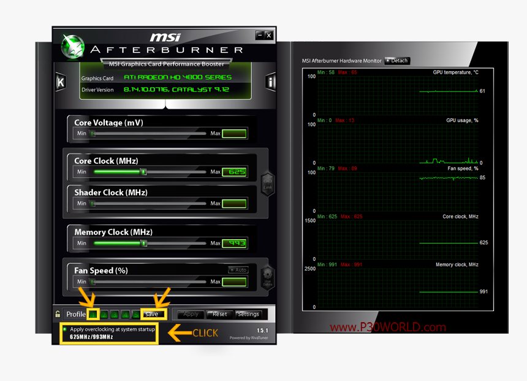Click the Shader Clock value field
This screenshot has width=527, height=381.
[x=235, y=204]
